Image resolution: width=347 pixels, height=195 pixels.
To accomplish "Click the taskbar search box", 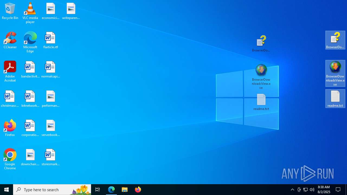I will 52,190.
